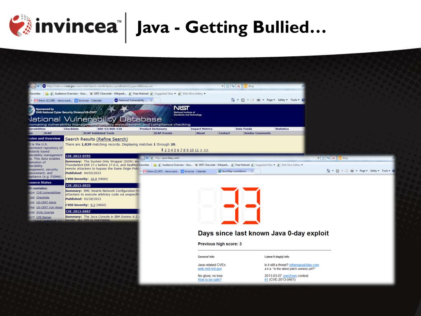The height and width of the screenshot is (316, 421).
Task: Open Data Feeds in the NVD nav bar
Action: pyautogui.click(x=244, y=129)
